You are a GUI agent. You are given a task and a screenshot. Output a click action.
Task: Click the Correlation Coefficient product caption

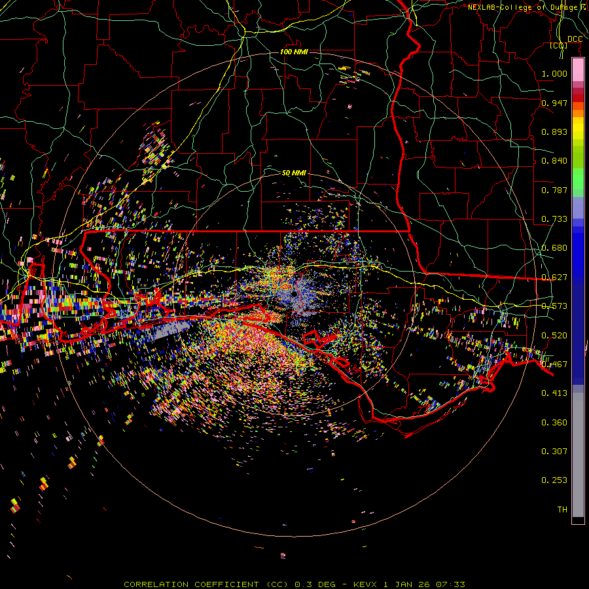294,584
